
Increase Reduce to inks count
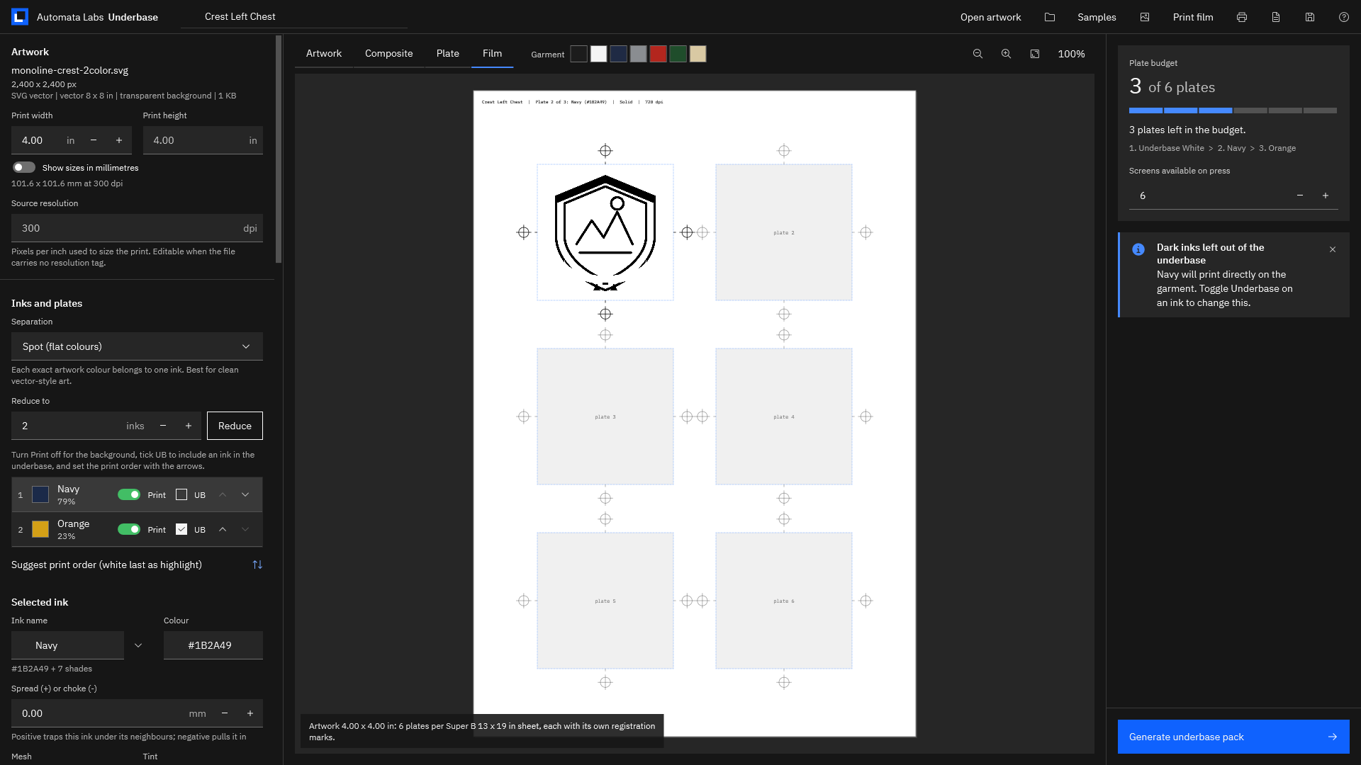coord(189,426)
